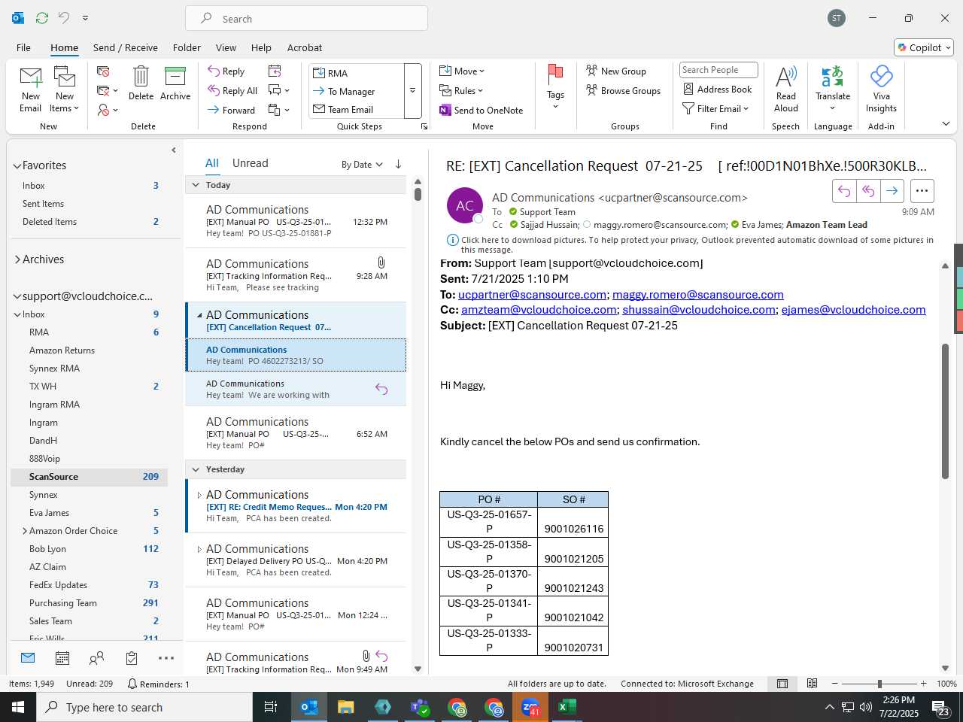The image size is (963, 722).
Task: Open the View tab
Action: pyautogui.click(x=226, y=47)
